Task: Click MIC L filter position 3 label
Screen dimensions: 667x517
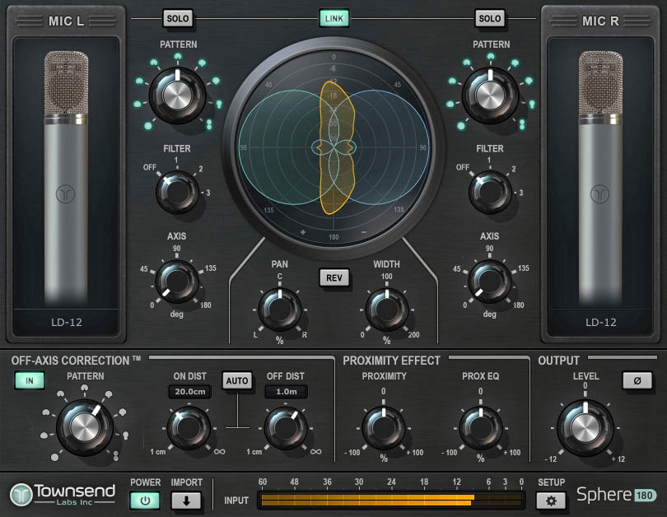Action: tap(208, 193)
